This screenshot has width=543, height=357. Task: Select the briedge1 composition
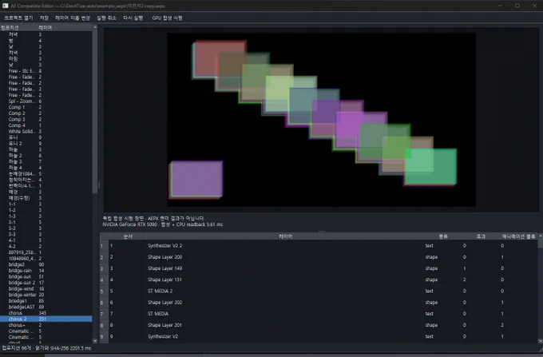click(46, 301)
